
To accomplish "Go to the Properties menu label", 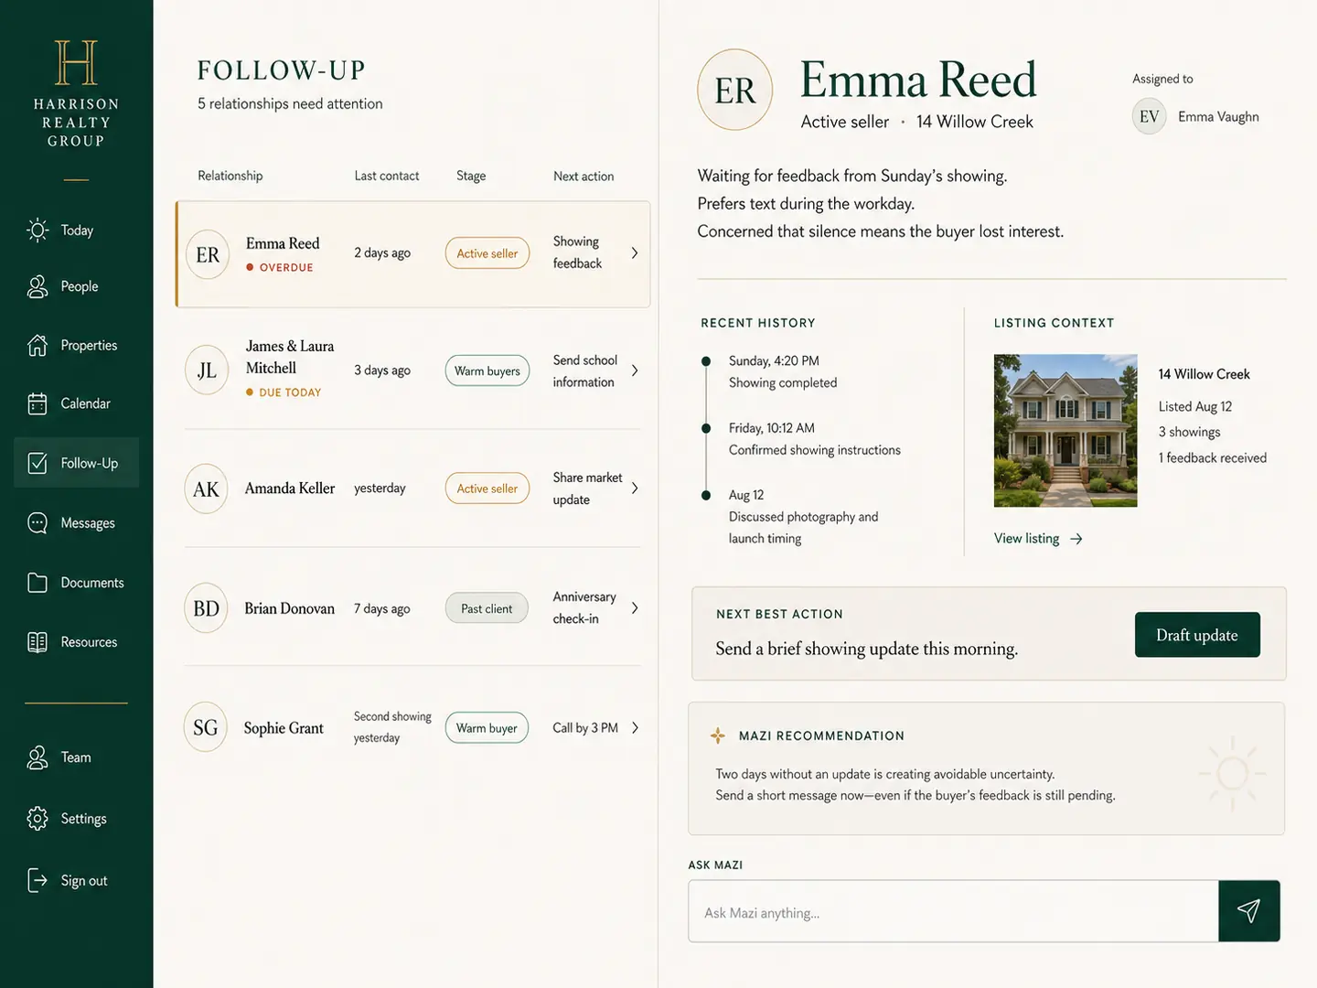I will pyautogui.click(x=89, y=345).
